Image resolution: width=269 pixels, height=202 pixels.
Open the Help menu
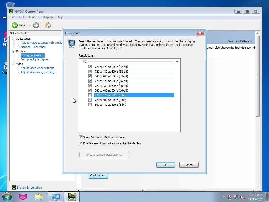click(x=60, y=17)
